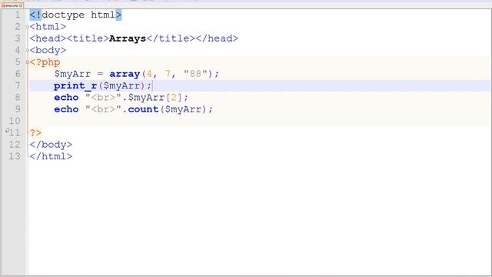Click "$myArr[2]" on line 8
The image size is (492, 277).
pos(155,98)
